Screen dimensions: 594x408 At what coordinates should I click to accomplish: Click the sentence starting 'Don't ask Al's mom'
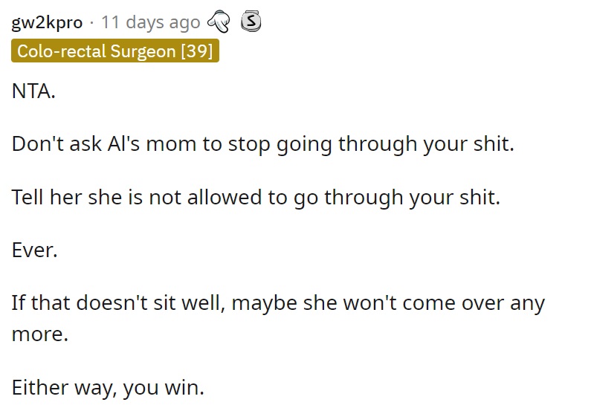[x=263, y=144]
